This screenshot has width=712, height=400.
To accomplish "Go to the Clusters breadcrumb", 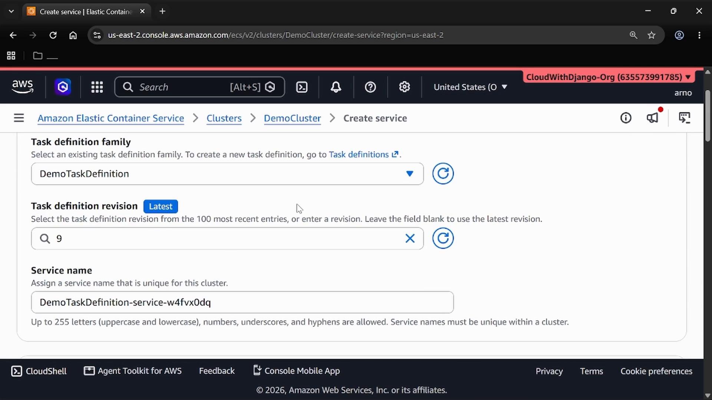I will click(224, 118).
